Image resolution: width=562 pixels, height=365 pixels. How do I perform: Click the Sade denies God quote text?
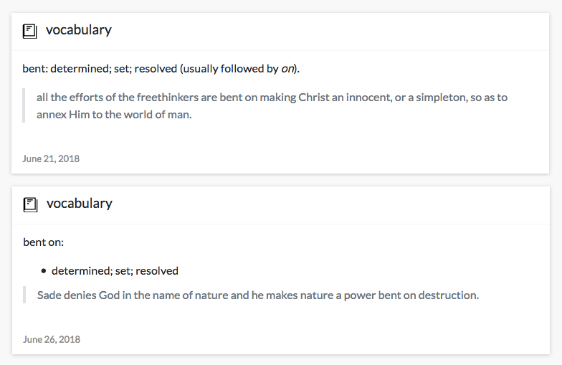point(258,295)
